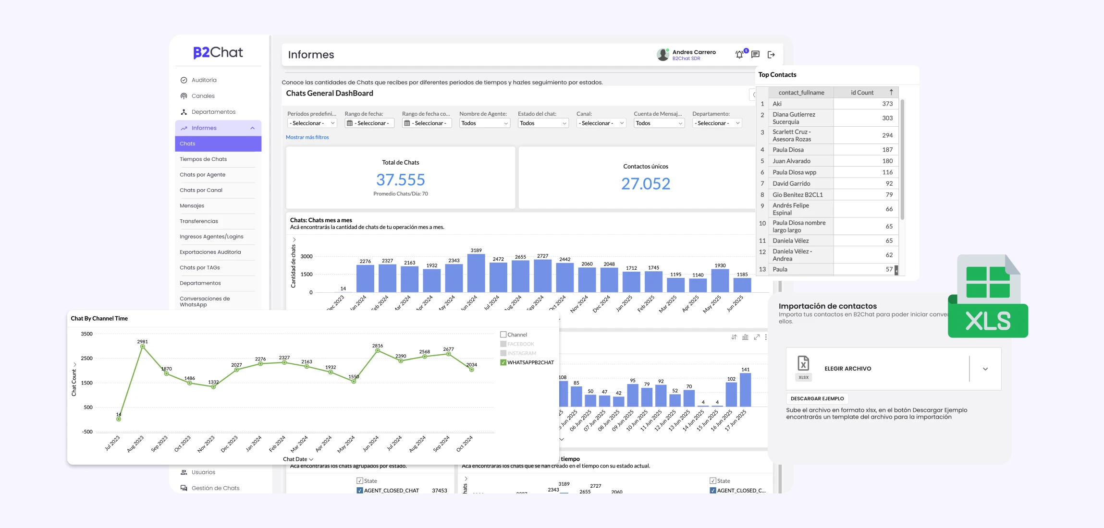Click the large XLS spreadsheet icon
This screenshot has height=528, width=1104.
(x=988, y=296)
